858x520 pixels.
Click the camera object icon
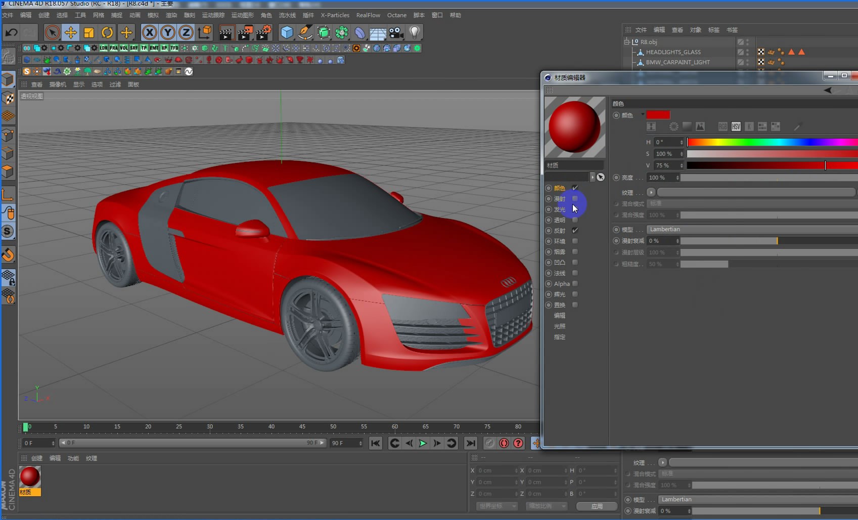[x=396, y=33]
